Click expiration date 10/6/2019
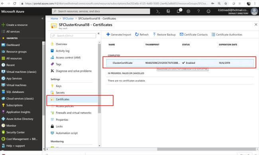 (x=224, y=63)
